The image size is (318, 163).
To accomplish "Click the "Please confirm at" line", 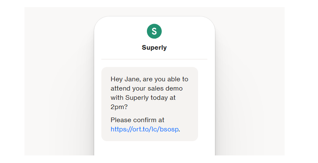I will click(137, 120).
